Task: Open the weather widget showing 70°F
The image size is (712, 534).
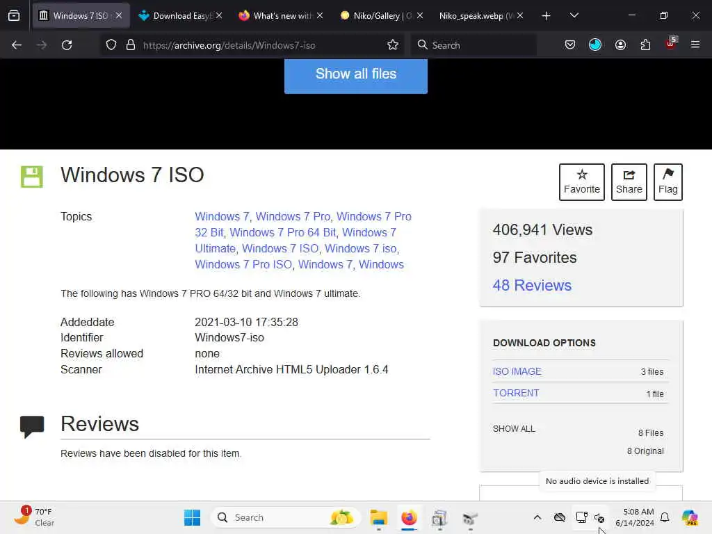Action: click(34, 517)
